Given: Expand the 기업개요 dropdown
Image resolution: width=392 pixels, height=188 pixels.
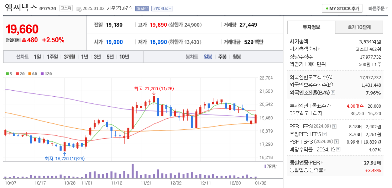Looking at the screenshot, I should pos(162,9).
